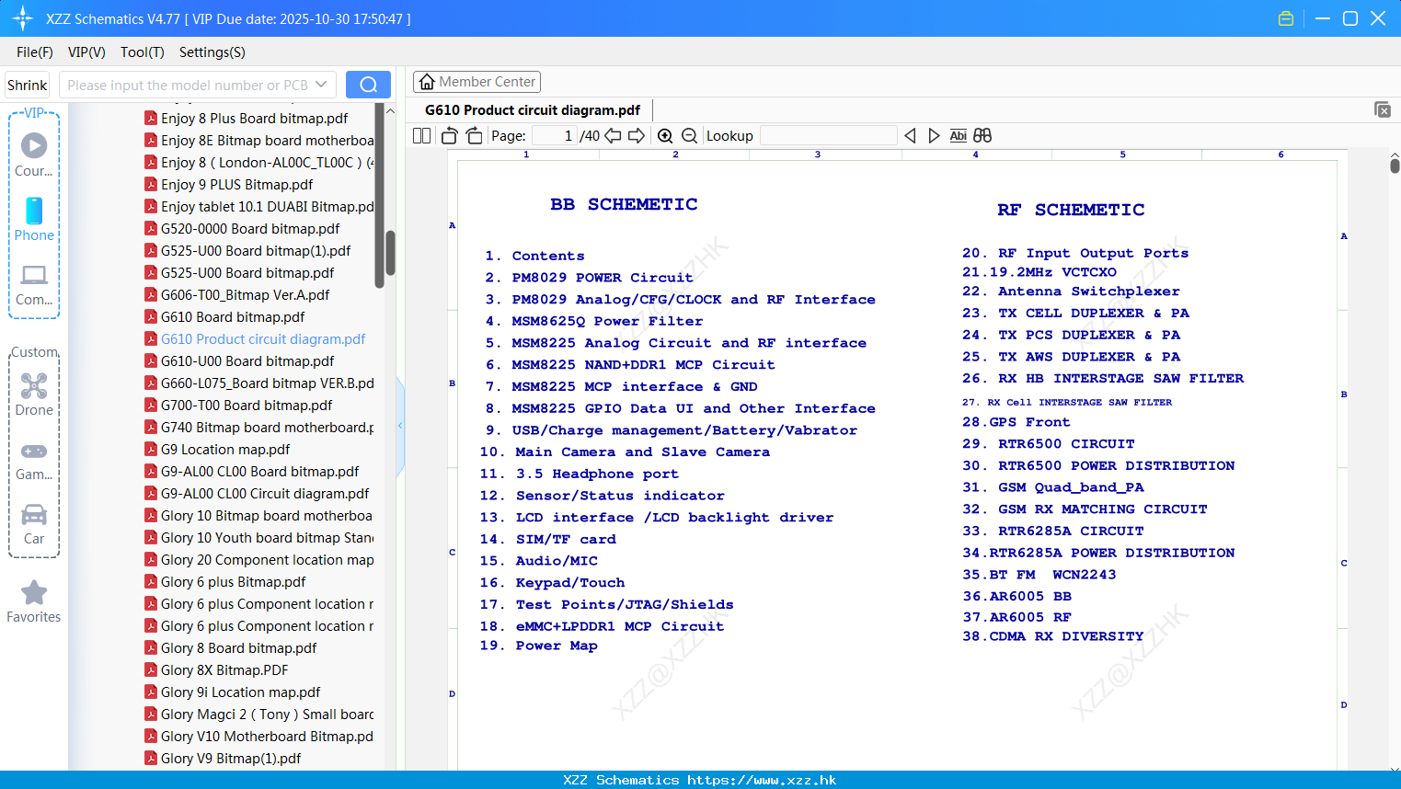The width and height of the screenshot is (1401, 789).
Task: Click the home icon in Member Center
Action: (x=427, y=82)
